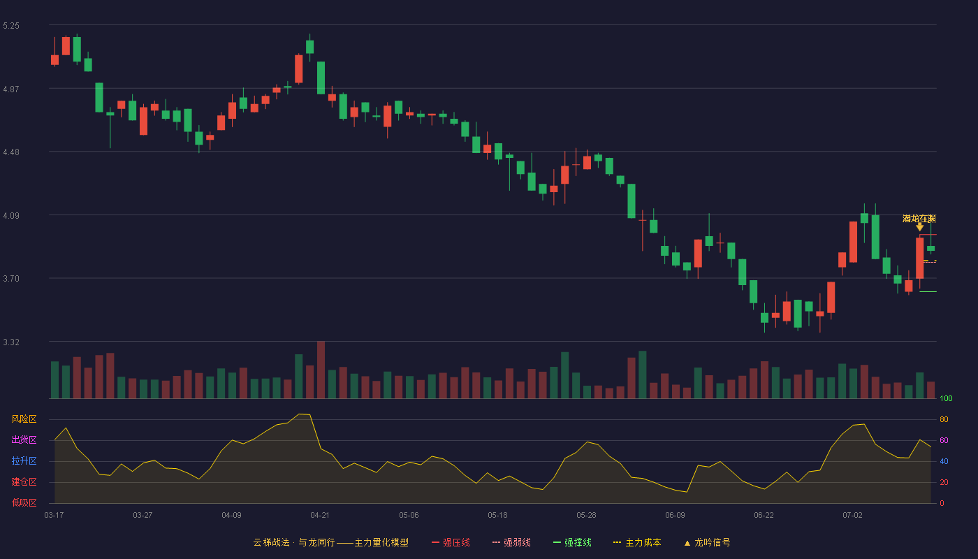The image size is (978, 559).
Task: Click the red 0 indicator scale value
Action: pos(942,503)
